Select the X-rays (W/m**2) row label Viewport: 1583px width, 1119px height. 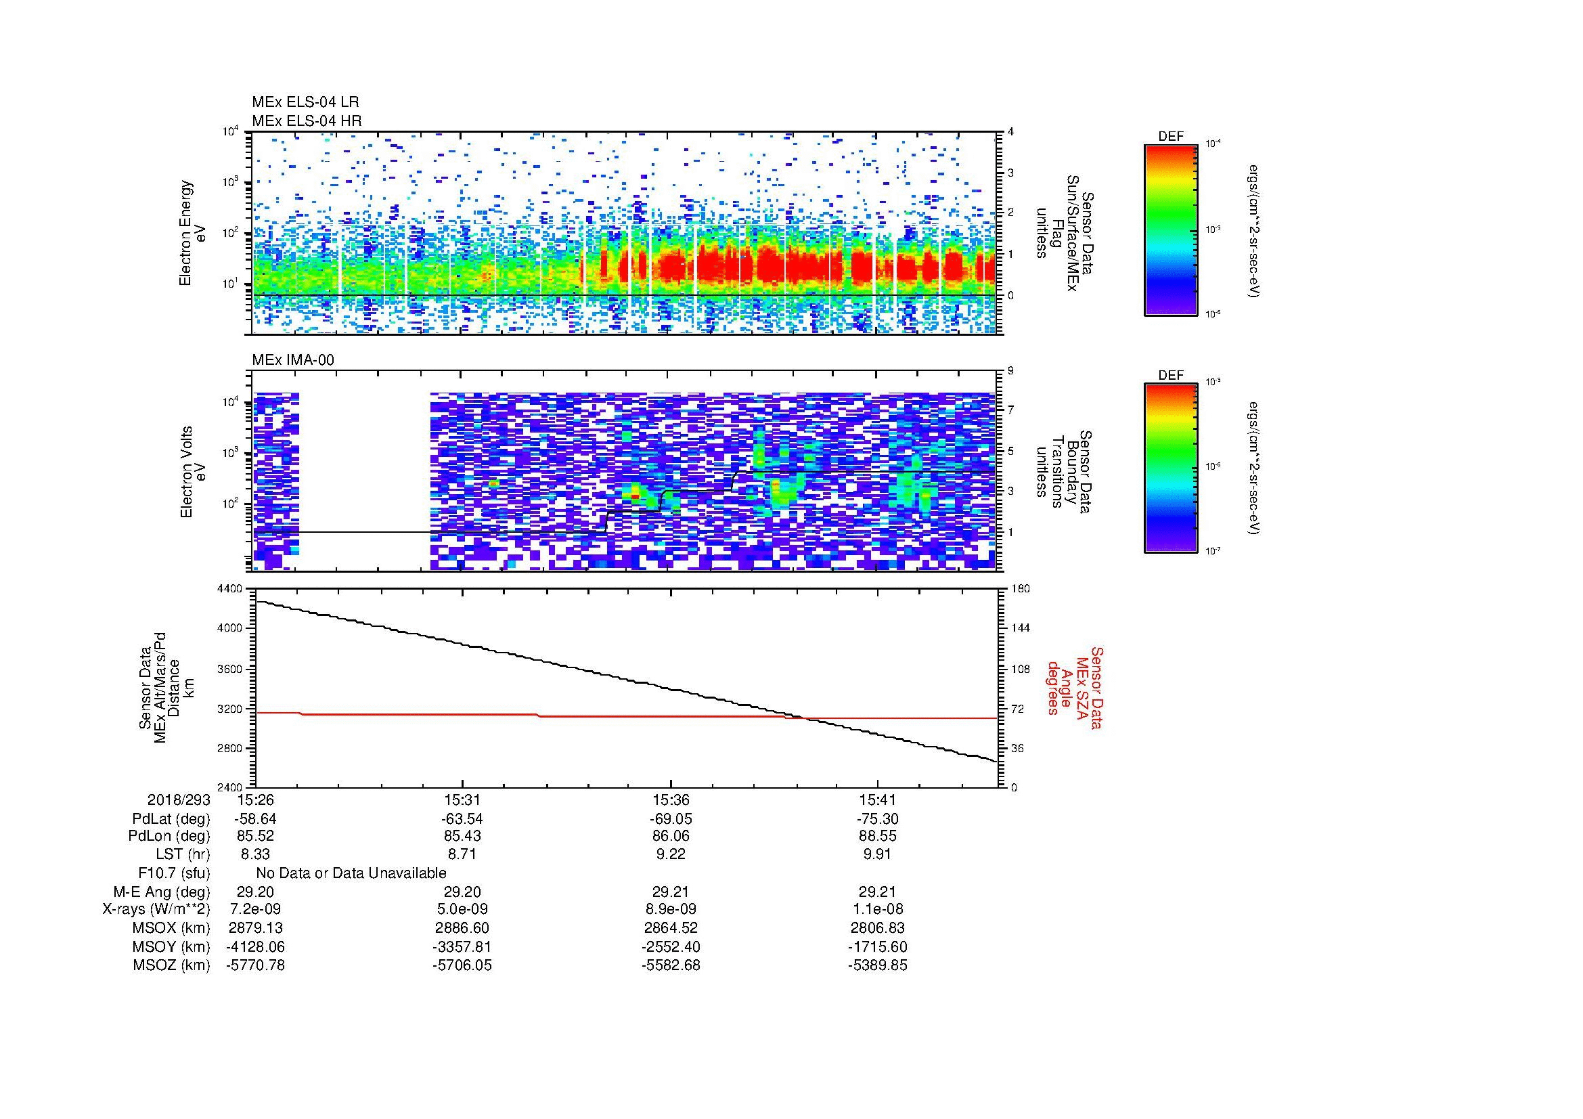click(x=156, y=909)
